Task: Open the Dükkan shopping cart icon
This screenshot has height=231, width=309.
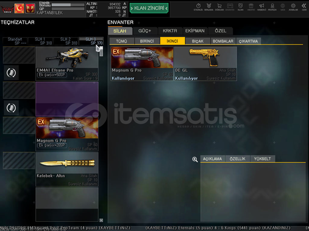Action: (219, 7)
